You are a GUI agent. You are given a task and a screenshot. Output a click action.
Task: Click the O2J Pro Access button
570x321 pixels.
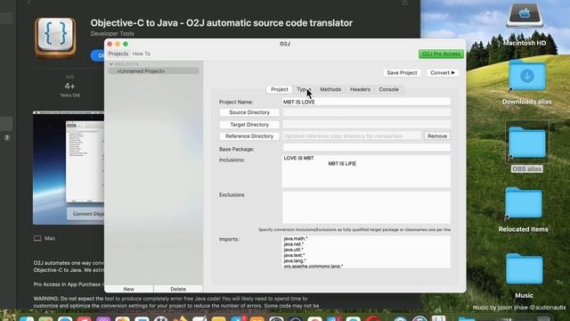(x=441, y=53)
